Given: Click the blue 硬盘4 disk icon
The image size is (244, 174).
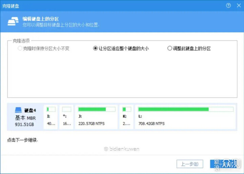Looking at the screenshot, I should coord(18,110).
